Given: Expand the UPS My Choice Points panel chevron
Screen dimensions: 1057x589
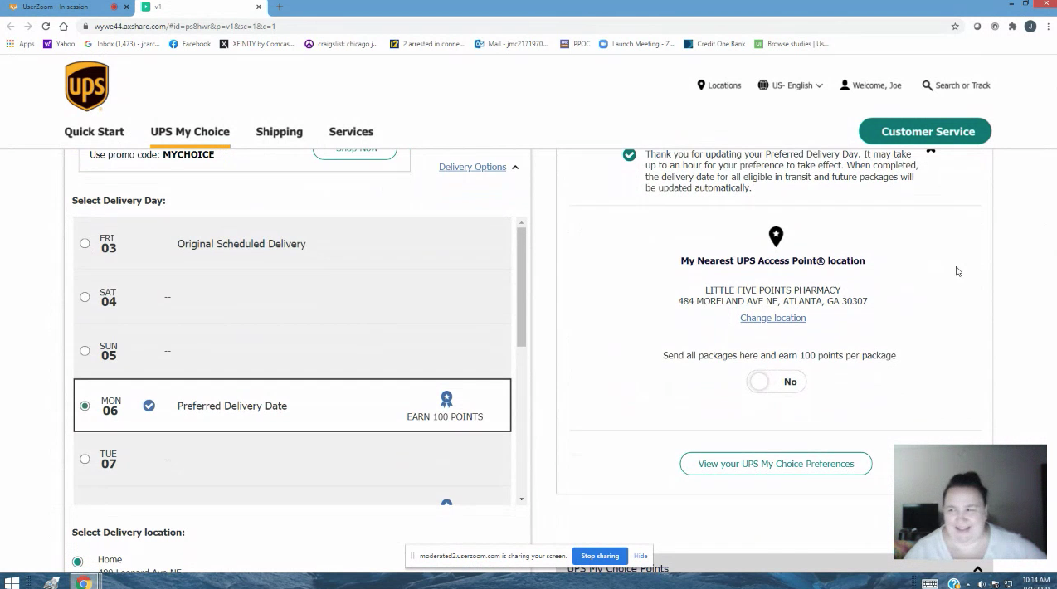Looking at the screenshot, I should [977, 569].
